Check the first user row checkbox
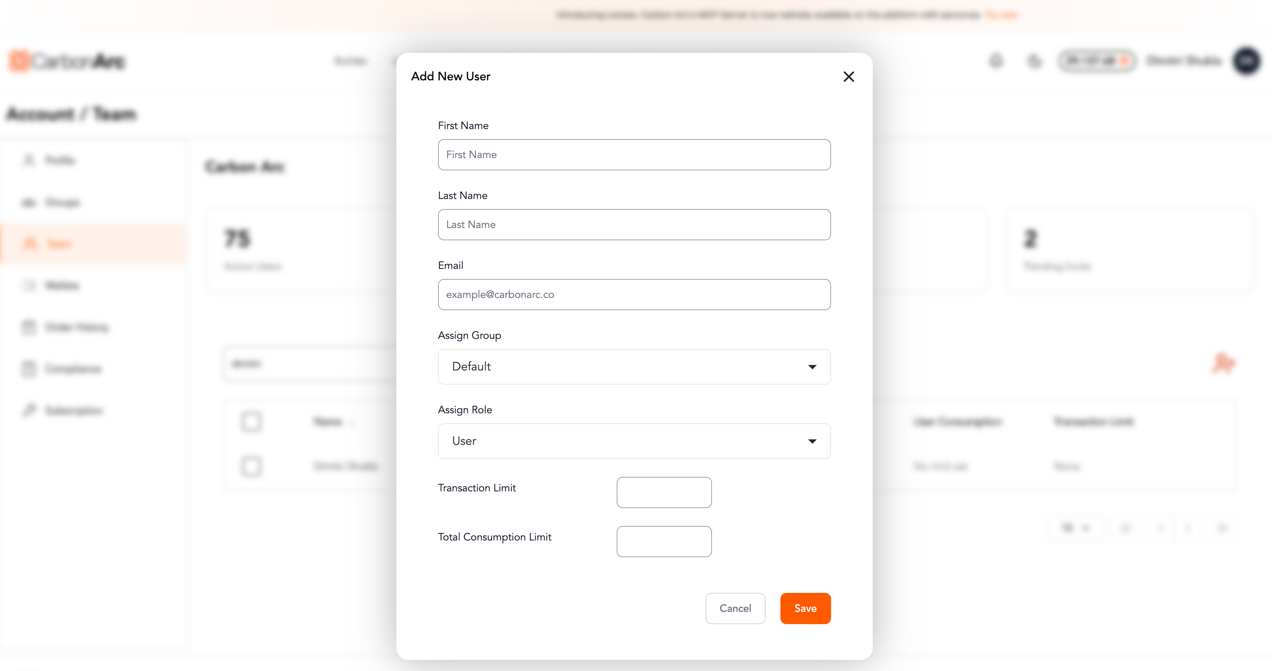Image resolution: width=1281 pixels, height=671 pixels. click(251, 466)
